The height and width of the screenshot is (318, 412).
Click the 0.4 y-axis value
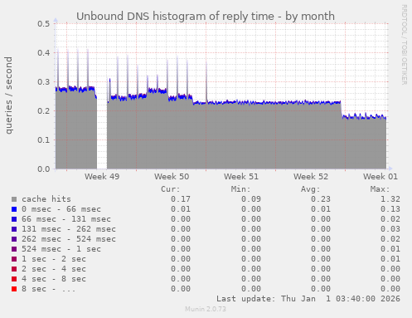click(x=44, y=52)
